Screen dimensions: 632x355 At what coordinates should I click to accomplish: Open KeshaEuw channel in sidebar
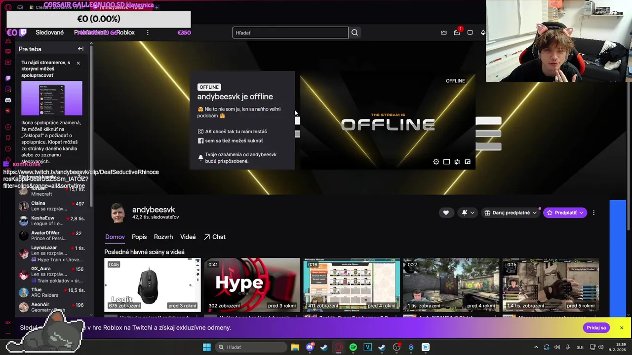(52, 221)
